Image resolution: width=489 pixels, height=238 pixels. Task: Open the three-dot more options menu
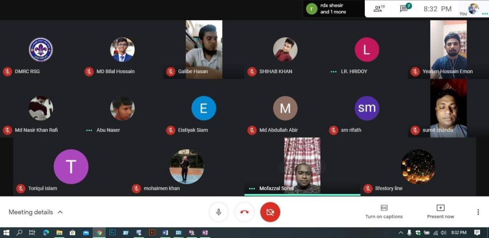[478, 212]
